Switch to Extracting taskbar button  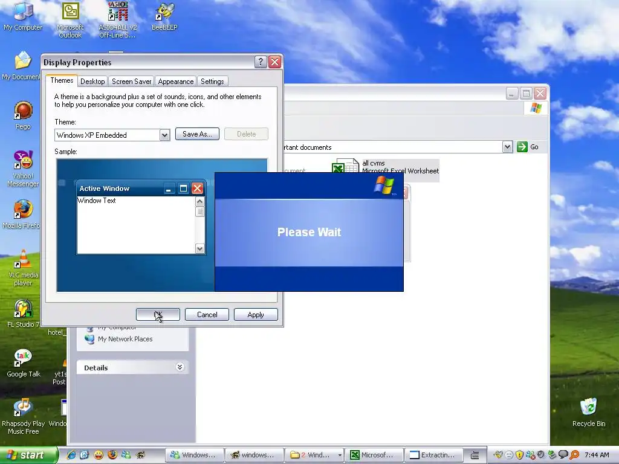point(433,455)
